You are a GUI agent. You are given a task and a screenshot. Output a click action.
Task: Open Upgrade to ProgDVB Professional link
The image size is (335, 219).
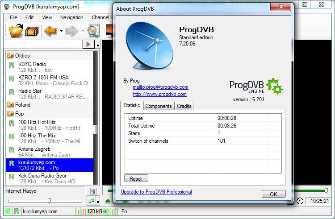click(156, 192)
